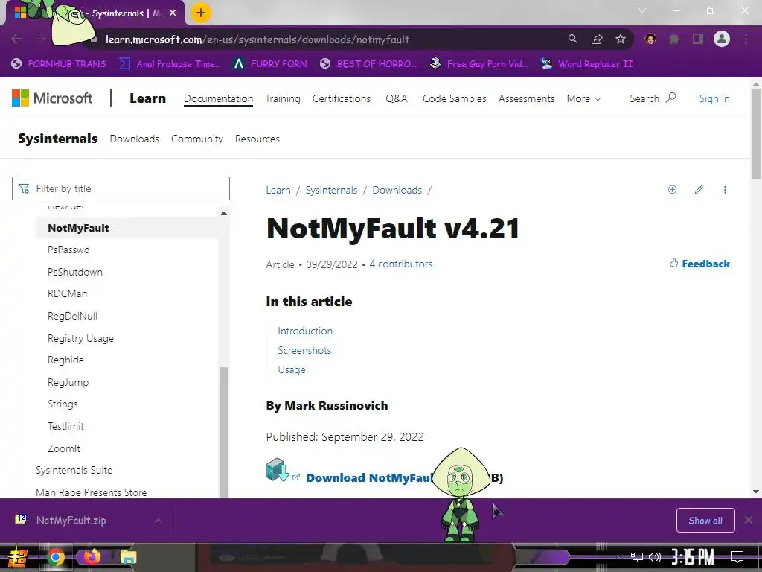
Task: Close the Sysinternals browser tab
Action: [x=173, y=13]
